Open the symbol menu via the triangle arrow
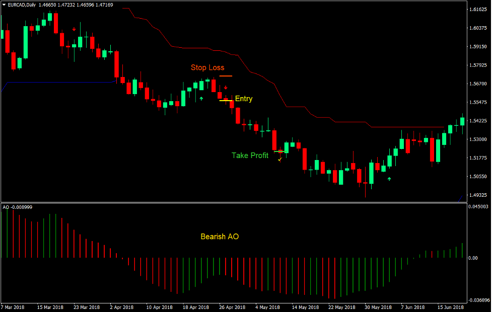This screenshot has width=492, height=312. tap(5, 4)
